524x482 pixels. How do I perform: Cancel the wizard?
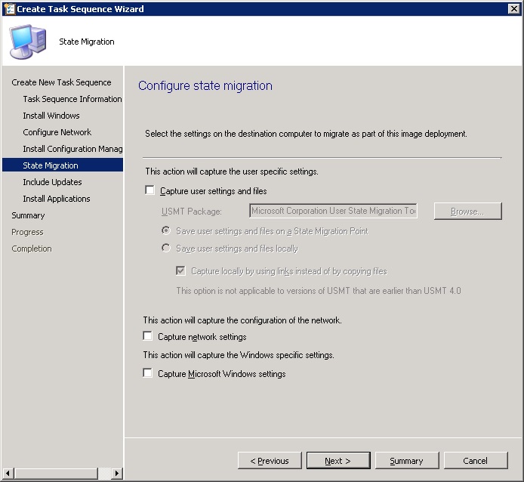point(476,461)
